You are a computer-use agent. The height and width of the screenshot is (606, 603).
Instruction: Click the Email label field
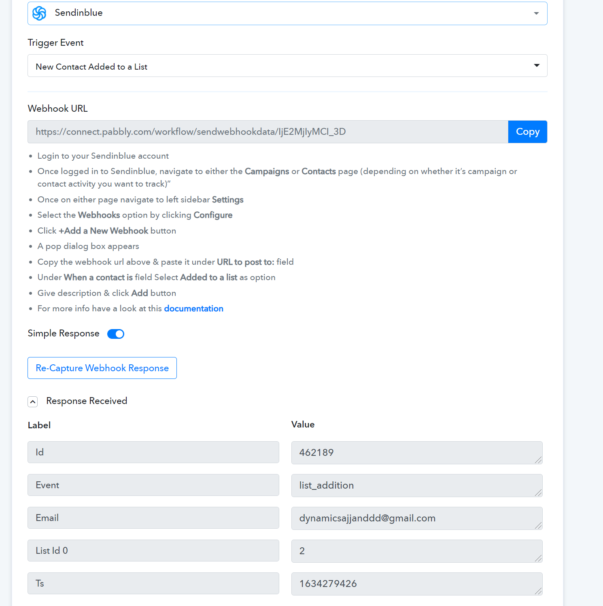pyautogui.click(x=153, y=518)
